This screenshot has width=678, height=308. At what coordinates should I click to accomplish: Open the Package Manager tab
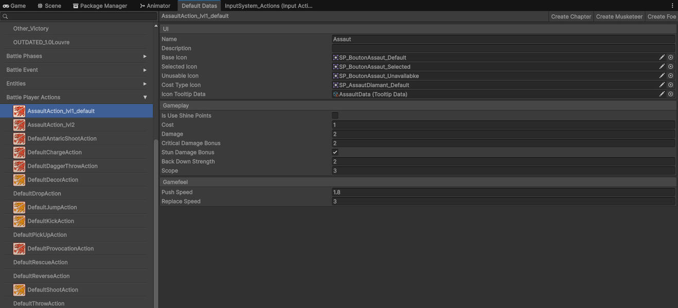pyautogui.click(x=100, y=6)
